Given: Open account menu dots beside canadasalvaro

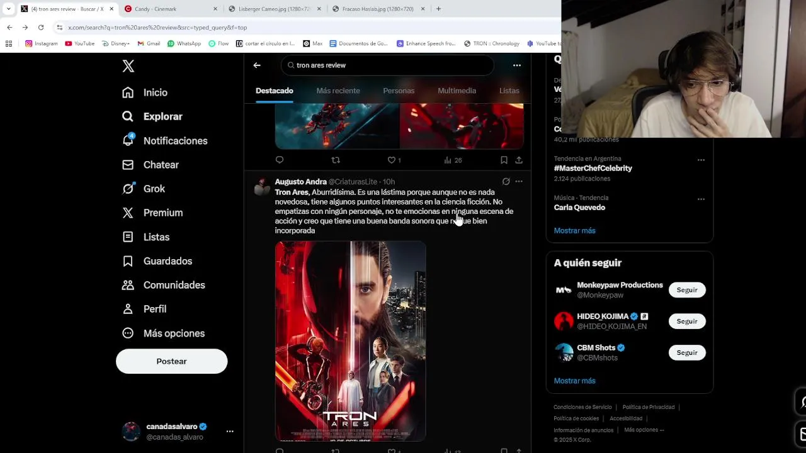Looking at the screenshot, I should click(230, 432).
